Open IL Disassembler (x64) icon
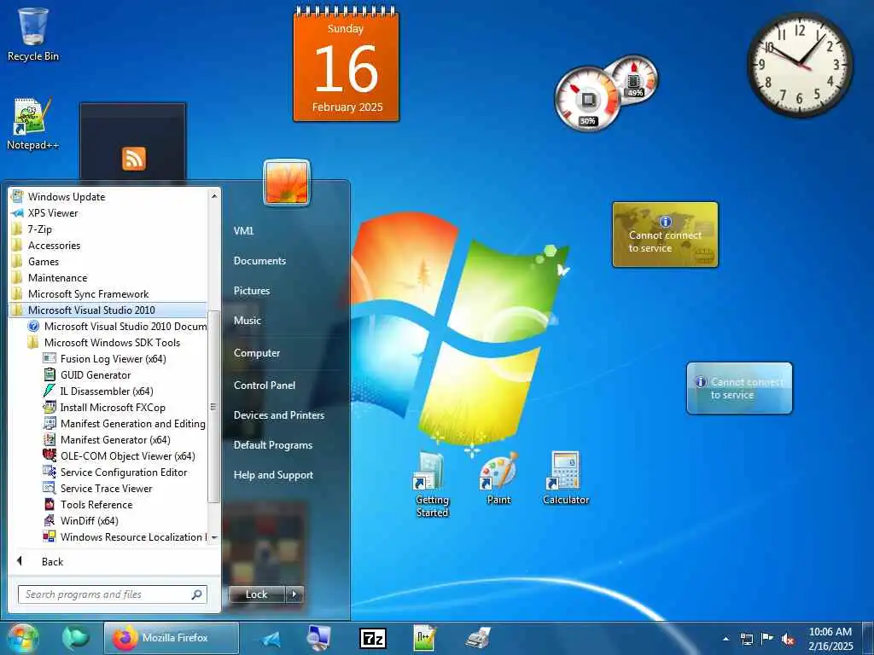The height and width of the screenshot is (655, 874). (x=50, y=391)
